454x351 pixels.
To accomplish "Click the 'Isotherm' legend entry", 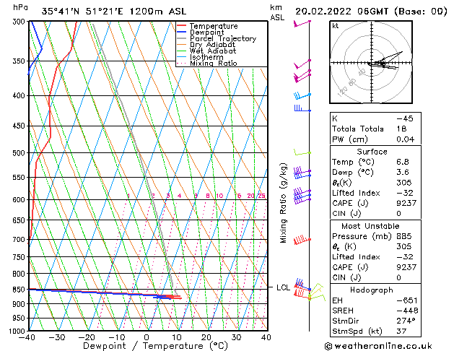I will (x=206, y=57).
